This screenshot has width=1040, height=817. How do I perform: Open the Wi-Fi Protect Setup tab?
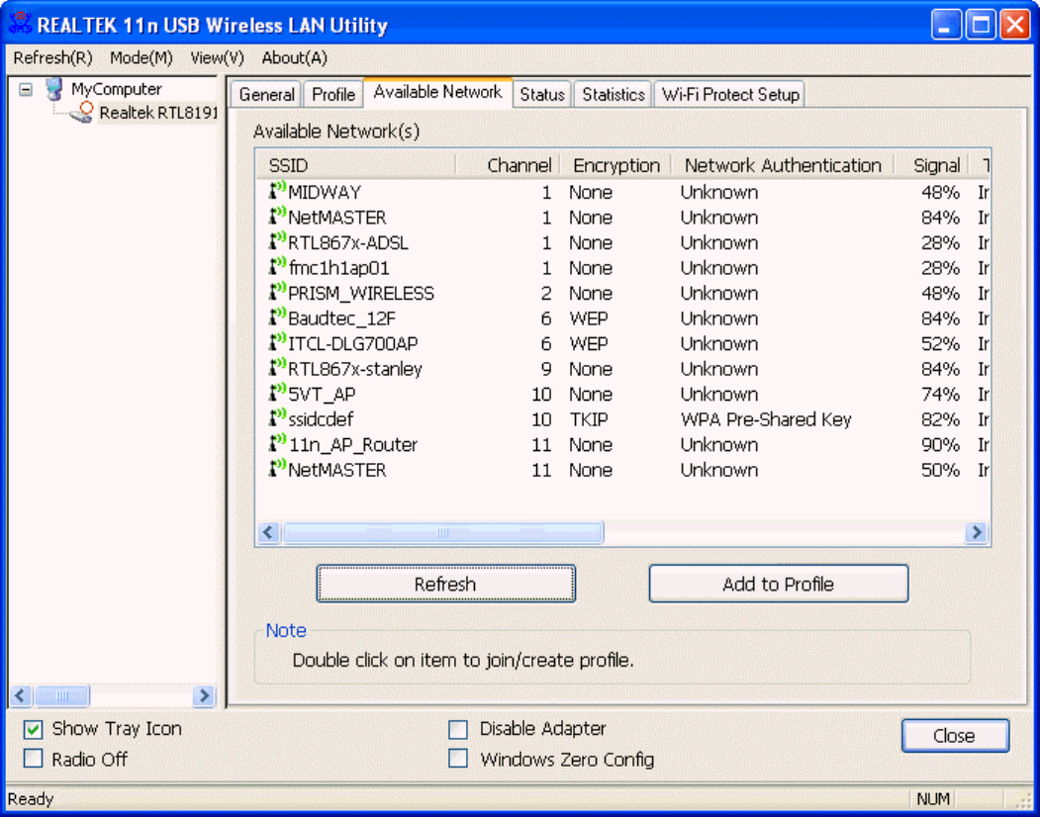[x=730, y=95]
